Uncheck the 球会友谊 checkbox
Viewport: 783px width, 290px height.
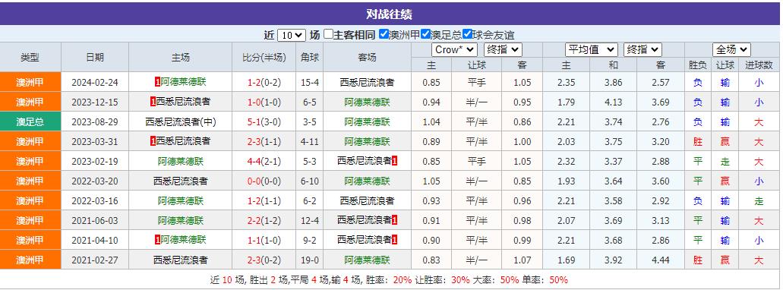(467, 34)
